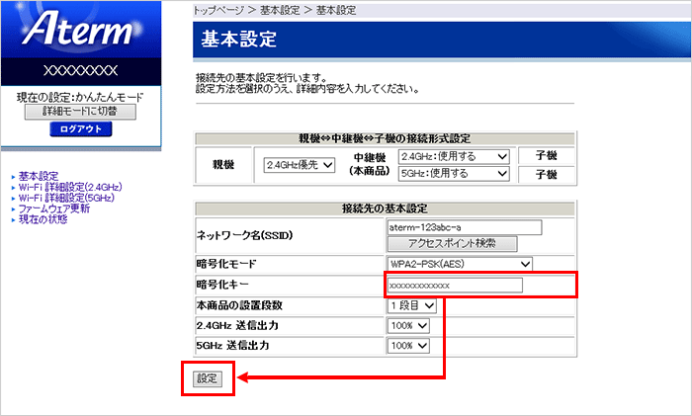
Task: Focus the 暗号化キー input field
Action: [x=453, y=285]
